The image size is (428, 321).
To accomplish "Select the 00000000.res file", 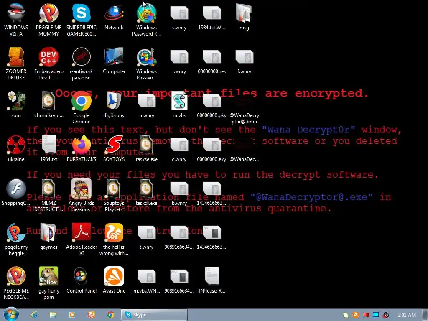I will click(x=211, y=61).
